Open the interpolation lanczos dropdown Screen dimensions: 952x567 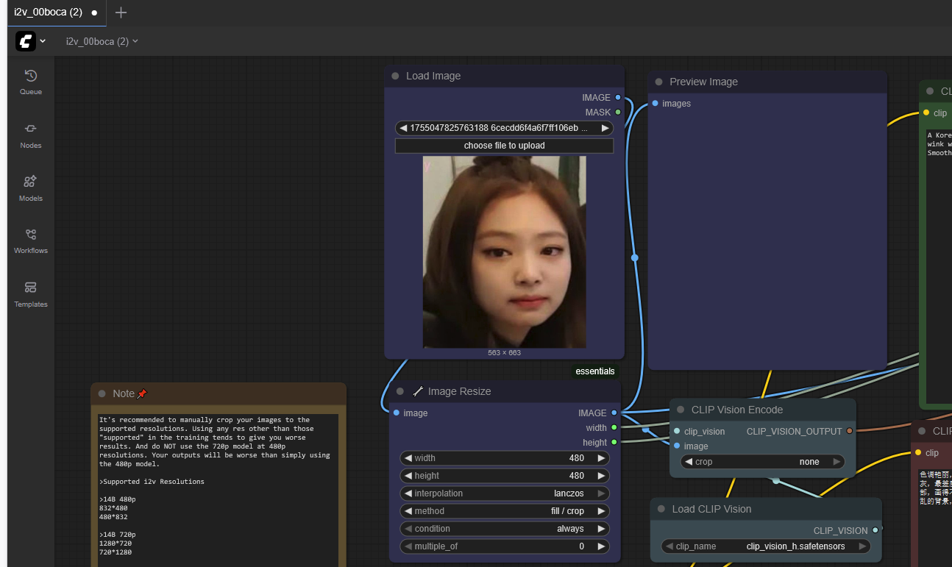tap(505, 493)
